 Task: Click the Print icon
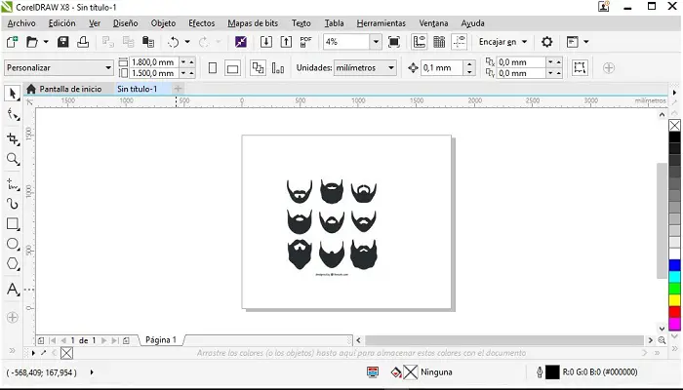(x=83, y=42)
